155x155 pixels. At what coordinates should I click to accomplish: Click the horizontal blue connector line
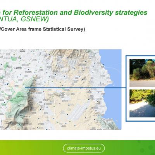[75, 88]
